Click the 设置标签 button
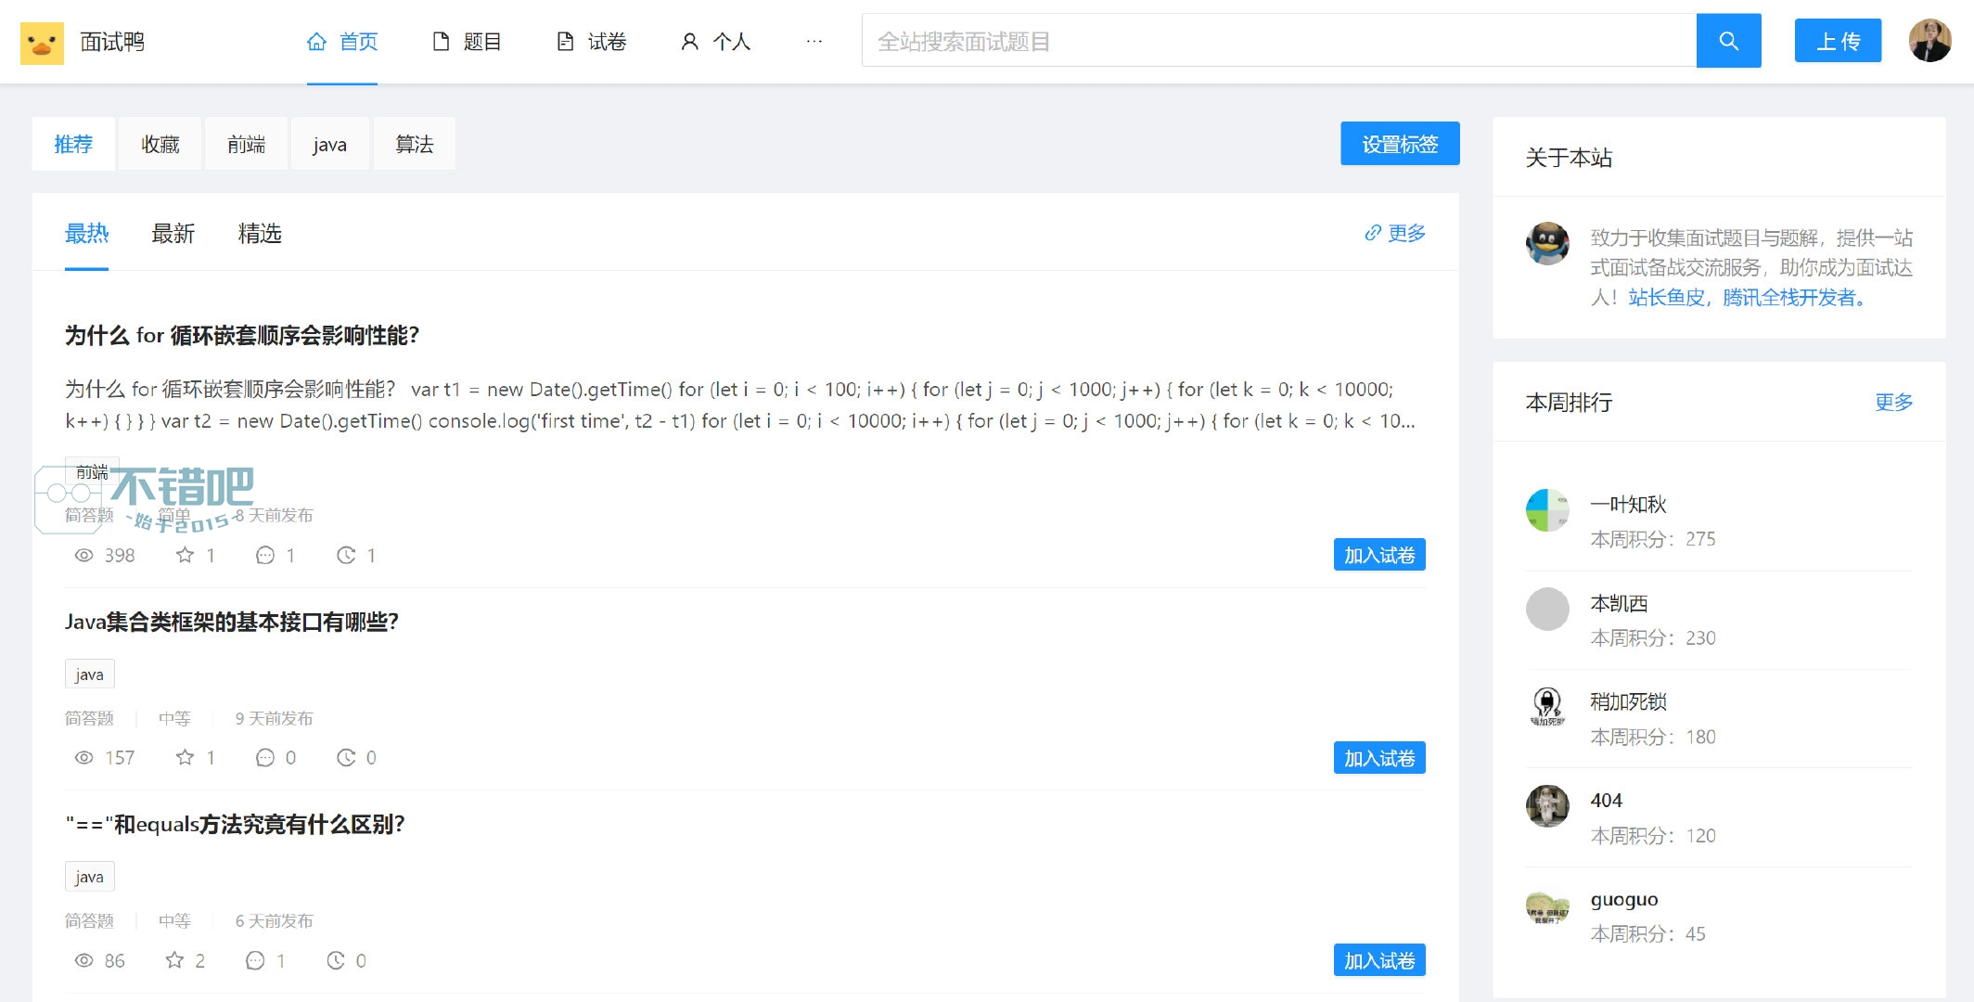 point(1400,144)
